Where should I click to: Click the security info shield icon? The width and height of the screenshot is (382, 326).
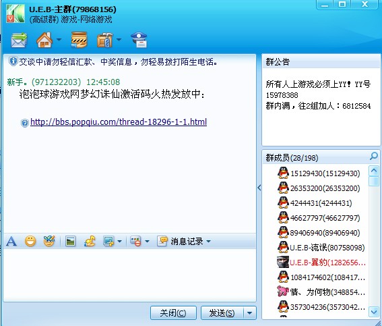13,61
